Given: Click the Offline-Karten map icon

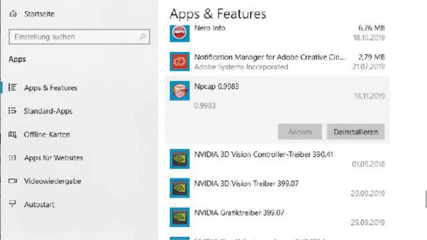Looking at the screenshot, I should tap(13, 134).
